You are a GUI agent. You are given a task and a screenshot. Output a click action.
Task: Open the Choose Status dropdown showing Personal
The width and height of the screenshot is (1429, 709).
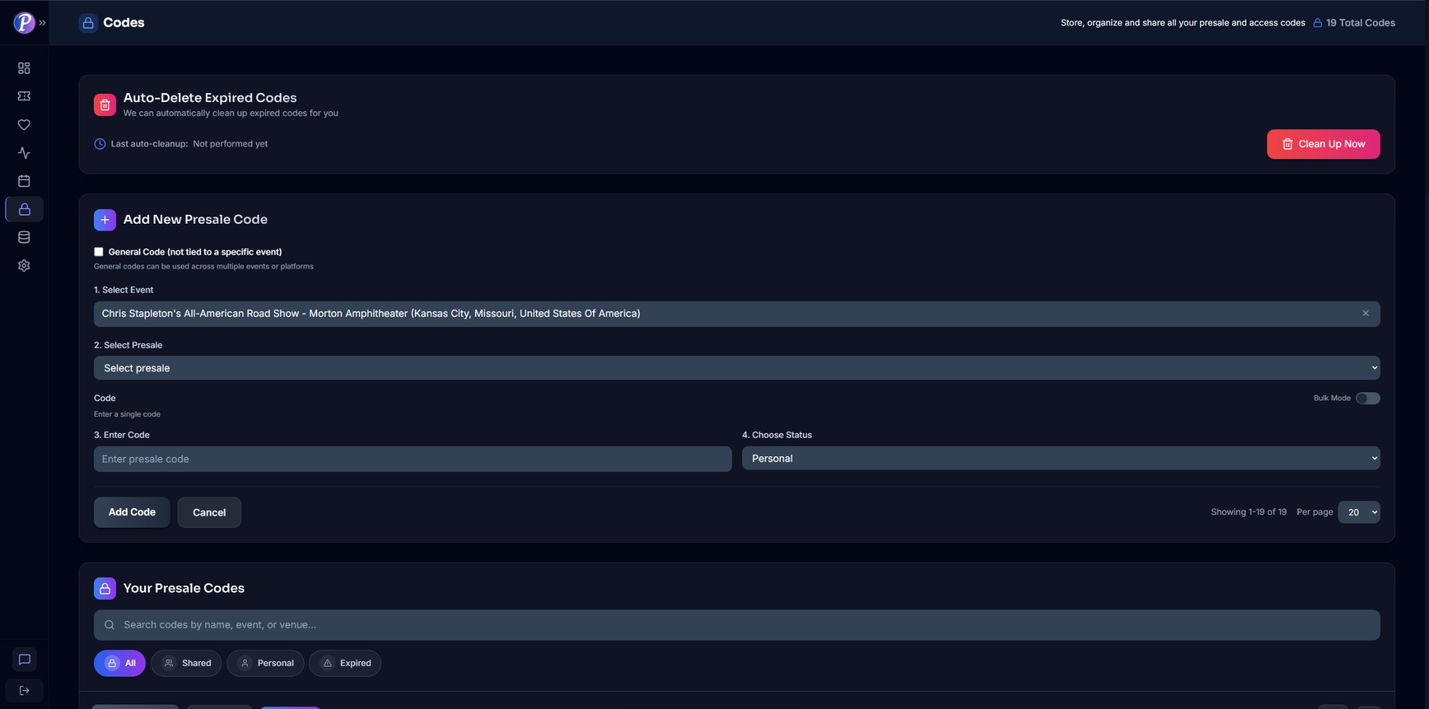pos(1060,458)
